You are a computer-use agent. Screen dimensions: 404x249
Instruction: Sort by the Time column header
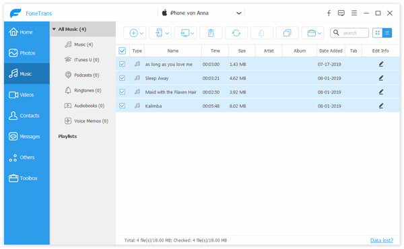click(215, 50)
